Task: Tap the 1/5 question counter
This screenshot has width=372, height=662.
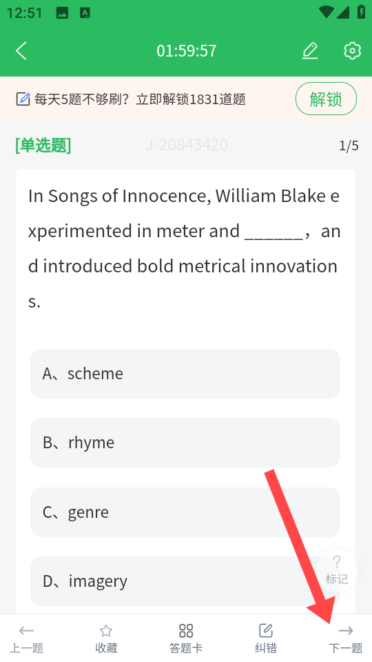Action: coord(349,146)
